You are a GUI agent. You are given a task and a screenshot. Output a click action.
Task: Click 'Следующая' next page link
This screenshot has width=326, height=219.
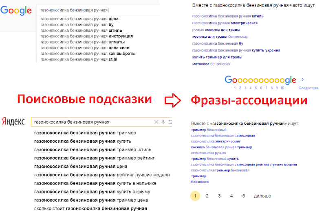(308, 88)
